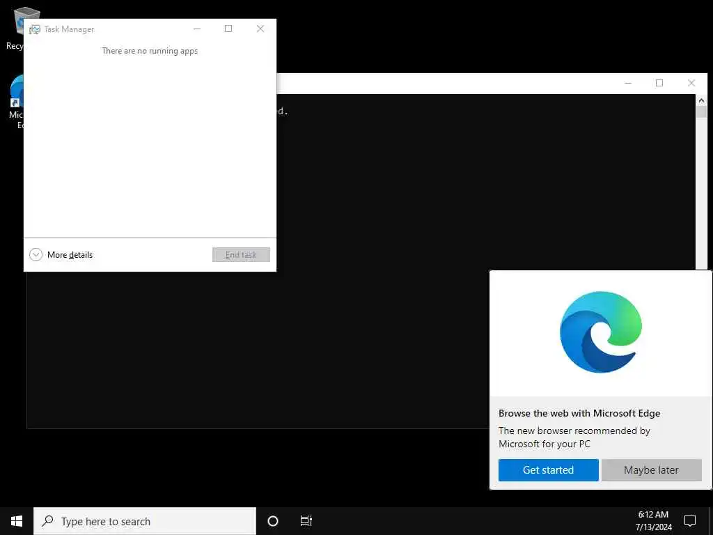Open Task View from the taskbar
This screenshot has height=535, width=713.
click(x=306, y=521)
